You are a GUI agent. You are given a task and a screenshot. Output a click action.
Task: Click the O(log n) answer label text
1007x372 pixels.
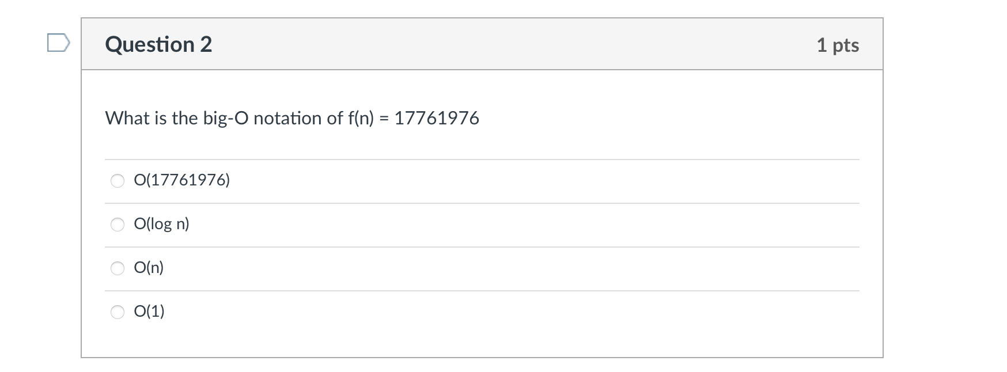point(161,224)
